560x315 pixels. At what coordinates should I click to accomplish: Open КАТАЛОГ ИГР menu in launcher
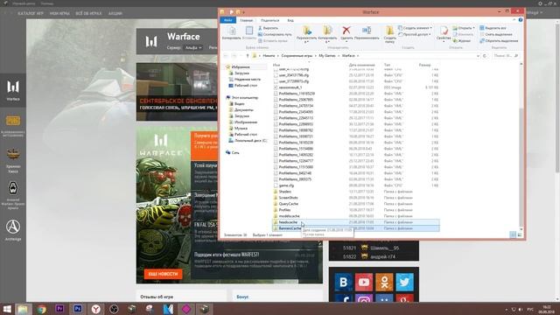[31, 13]
